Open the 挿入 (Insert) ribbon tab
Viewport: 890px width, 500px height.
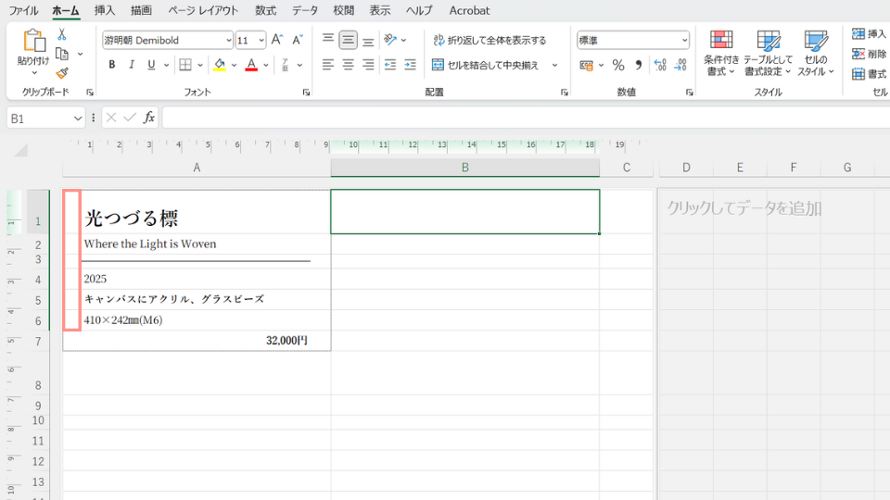coord(105,10)
